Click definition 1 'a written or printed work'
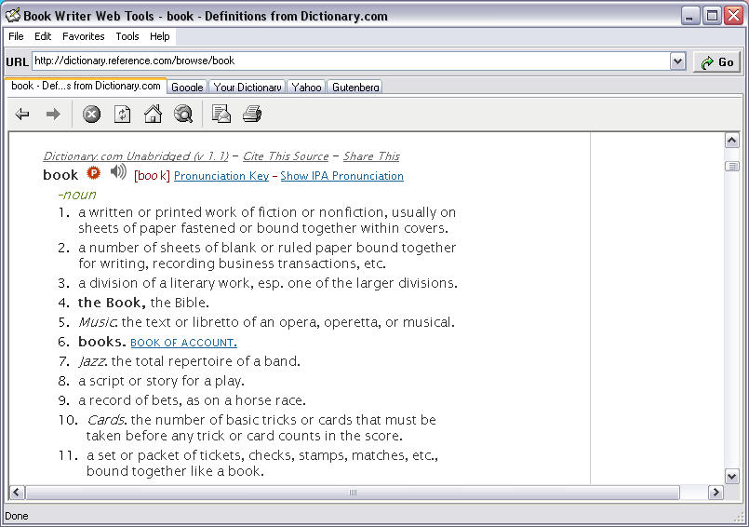The image size is (749, 527). coord(267,220)
